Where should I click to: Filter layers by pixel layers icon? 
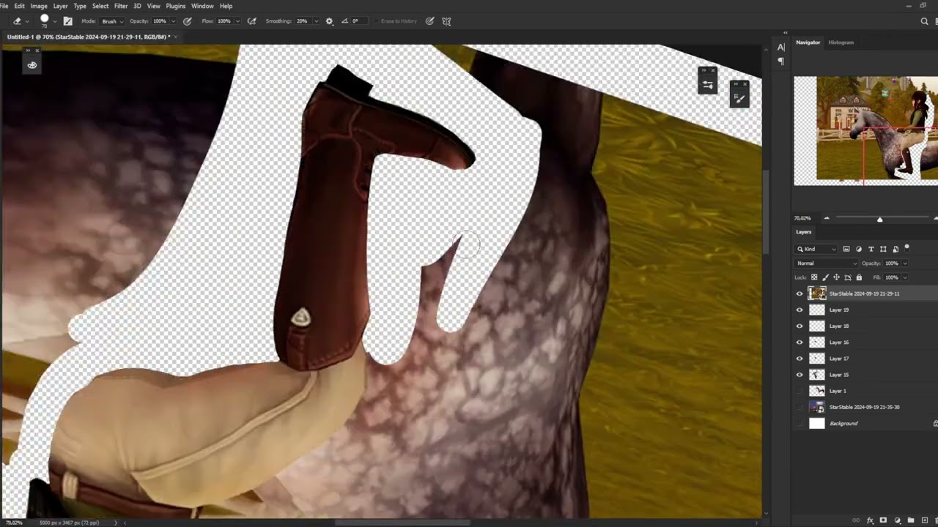click(x=846, y=249)
